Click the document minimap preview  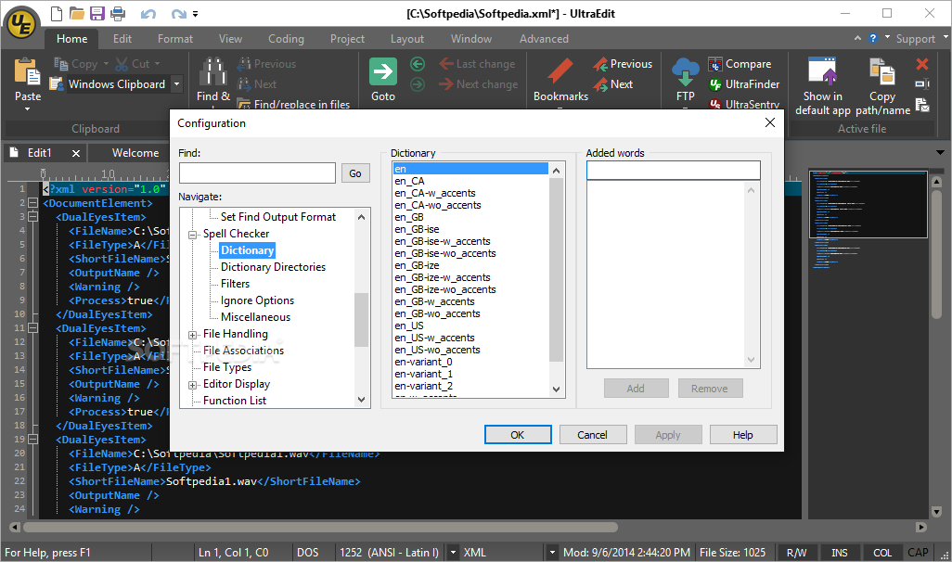click(x=868, y=203)
